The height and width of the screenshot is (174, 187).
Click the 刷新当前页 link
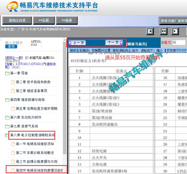pos(136,44)
